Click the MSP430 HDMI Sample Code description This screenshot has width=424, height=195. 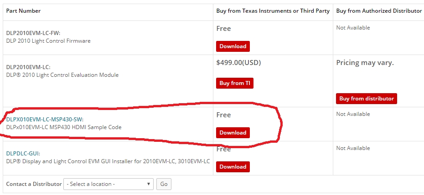coord(64,127)
